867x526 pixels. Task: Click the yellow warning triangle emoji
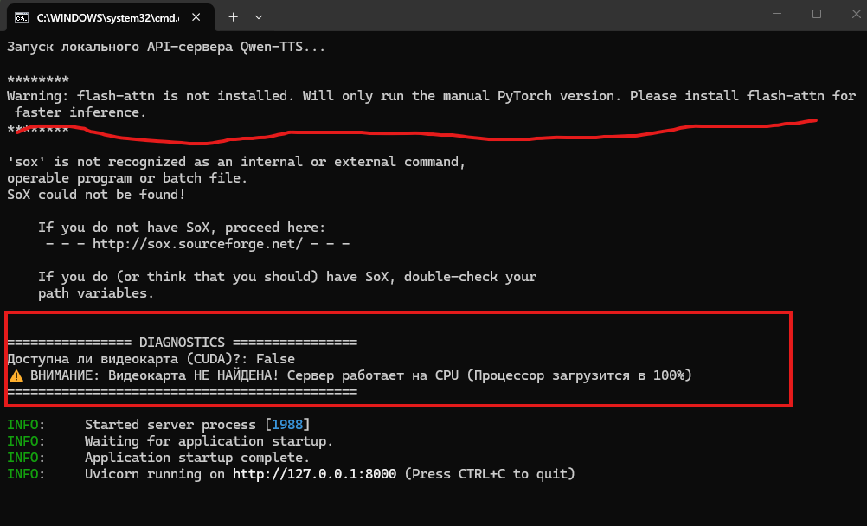point(16,375)
